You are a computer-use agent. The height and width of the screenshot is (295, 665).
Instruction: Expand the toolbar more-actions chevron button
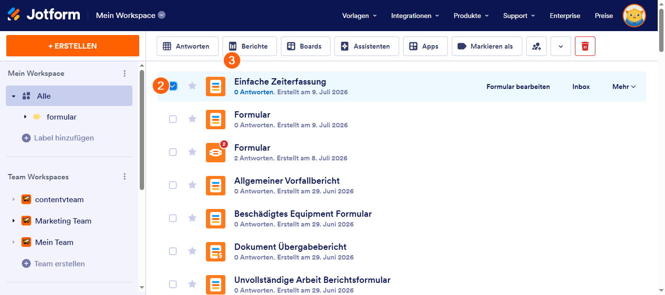[561, 46]
